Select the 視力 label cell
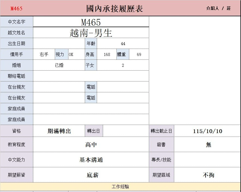Image resolution: width=241 pixels, height=192 pixels. (62, 54)
